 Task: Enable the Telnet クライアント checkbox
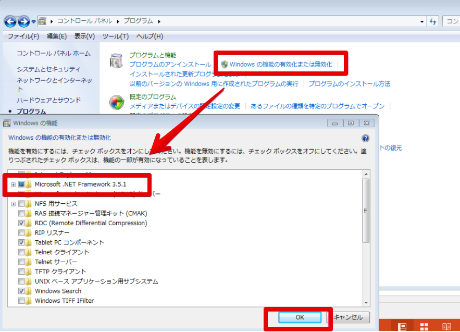tap(21, 252)
